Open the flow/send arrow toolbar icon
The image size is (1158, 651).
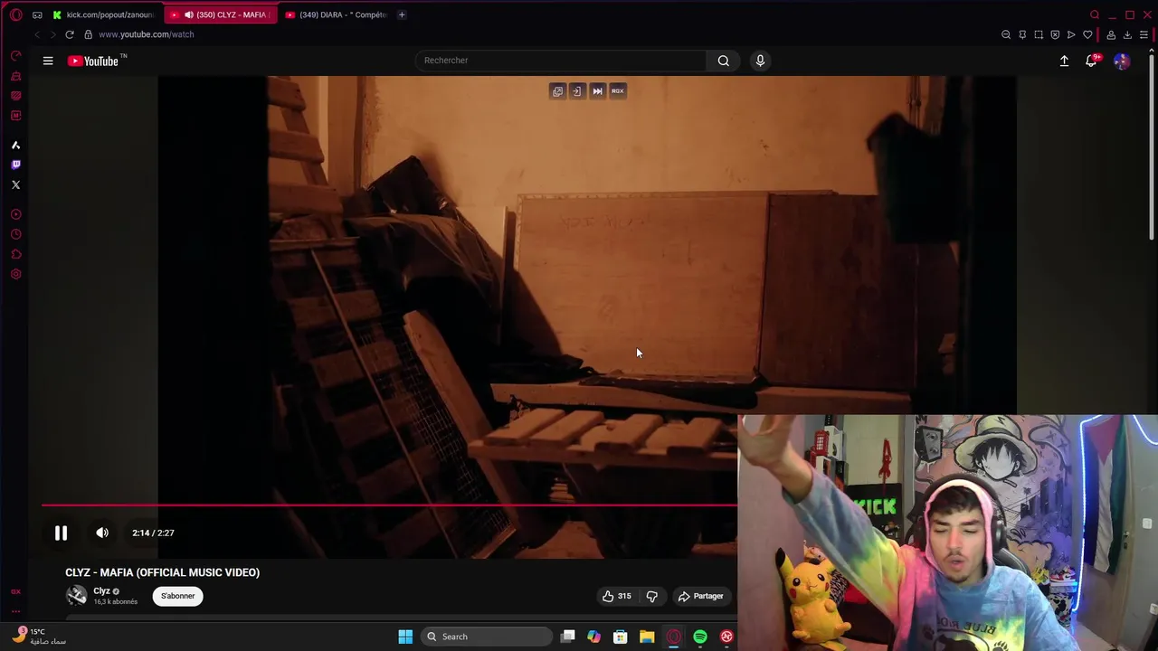coord(1071,34)
